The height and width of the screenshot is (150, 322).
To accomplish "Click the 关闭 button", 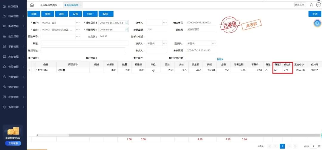I will click(x=315, y=14).
